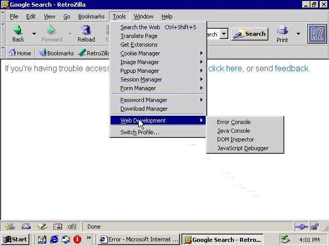329x246 pixels.
Task: Follow the 'feedback' link
Action: 291,68
